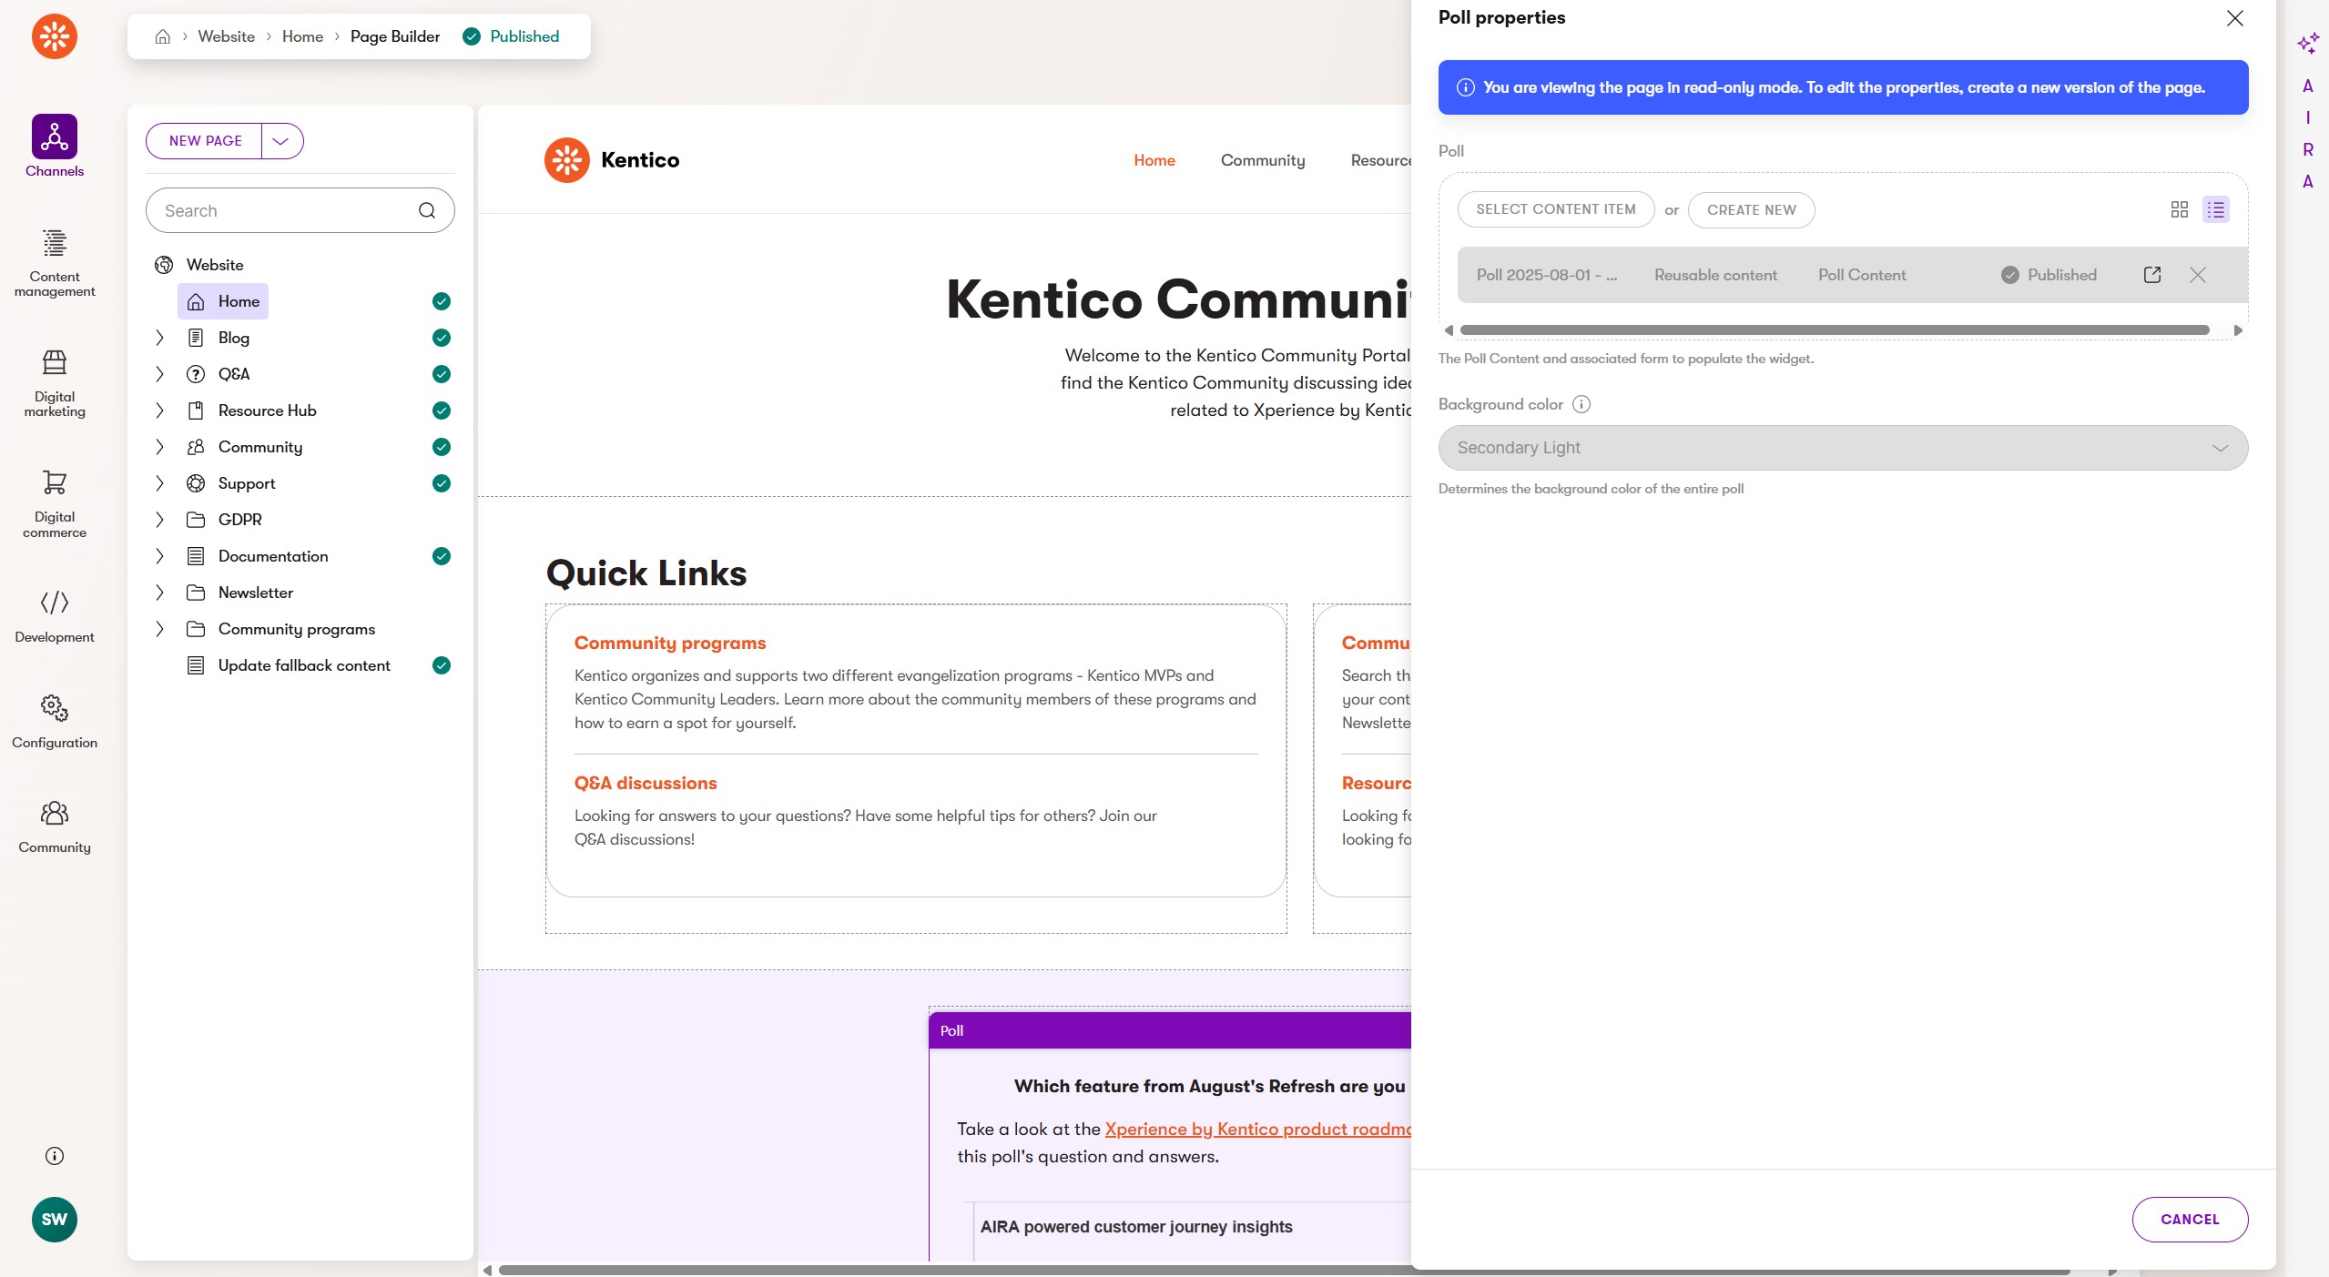The image size is (2329, 1277).
Task: Click Community in the site navigation
Action: click(x=1262, y=160)
